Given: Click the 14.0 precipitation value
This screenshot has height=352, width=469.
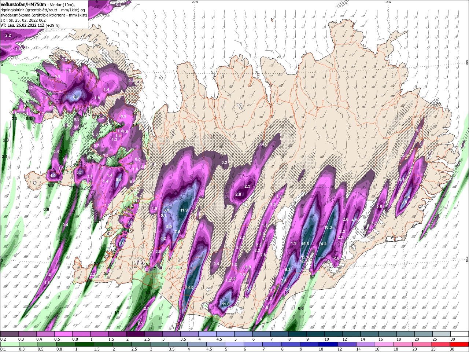Looking at the screenshot, I should pos(189,287).
